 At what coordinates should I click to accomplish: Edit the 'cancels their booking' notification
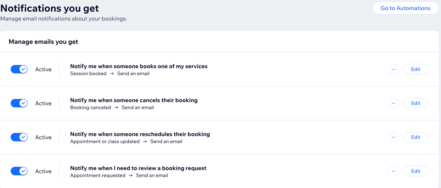pos(416,103)
